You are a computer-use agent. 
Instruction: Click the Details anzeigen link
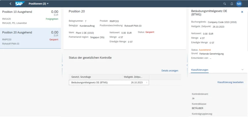170,71
